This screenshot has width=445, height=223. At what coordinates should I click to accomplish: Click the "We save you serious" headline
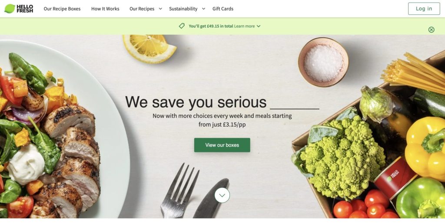coord(196,102)
